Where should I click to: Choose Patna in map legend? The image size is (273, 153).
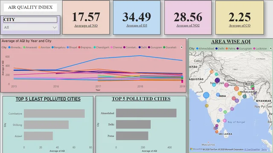point(230,48)
